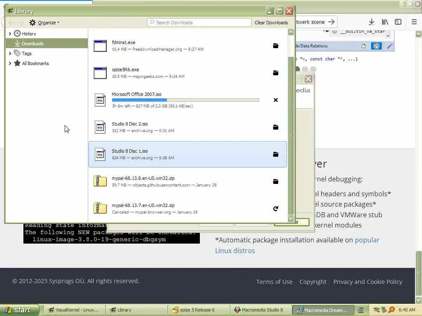This screenshot has height=316, width=422.
Task: Open containing folder for fdminst.exe
Action: (276, 46)
